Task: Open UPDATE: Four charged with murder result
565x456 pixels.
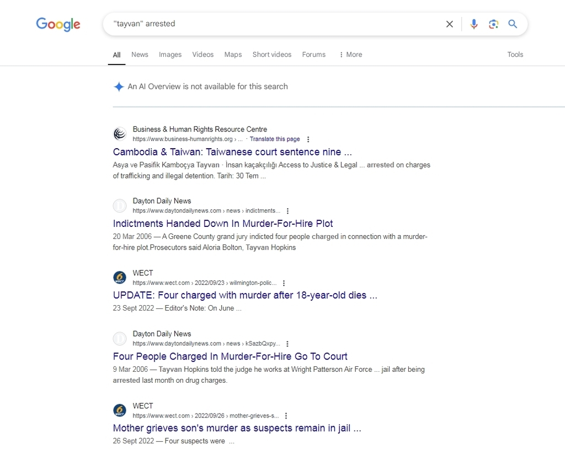Action: pyautogui.click(x=245, y=295)
